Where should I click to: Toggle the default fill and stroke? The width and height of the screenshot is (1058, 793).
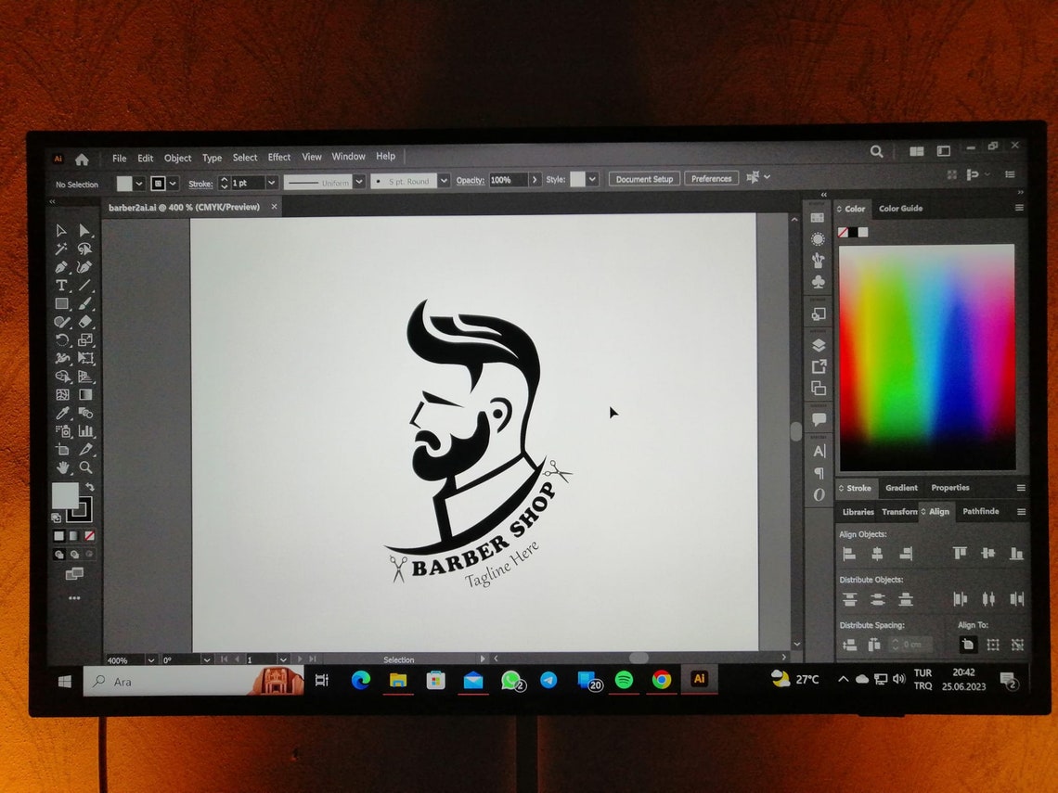pyautogui.click(x=57, y=518)
